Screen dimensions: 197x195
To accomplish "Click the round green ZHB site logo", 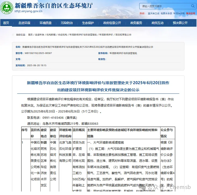I will coord(7,8).
